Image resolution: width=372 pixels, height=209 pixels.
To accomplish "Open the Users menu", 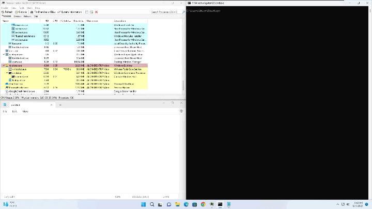I will coord(29,8).
